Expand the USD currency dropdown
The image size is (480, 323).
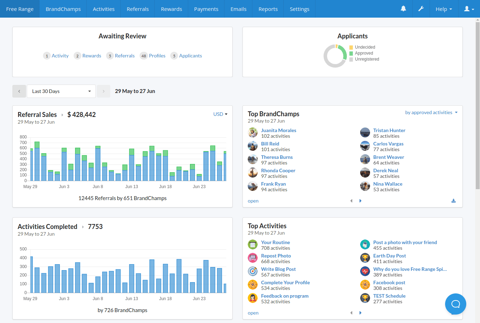[220, 114]
